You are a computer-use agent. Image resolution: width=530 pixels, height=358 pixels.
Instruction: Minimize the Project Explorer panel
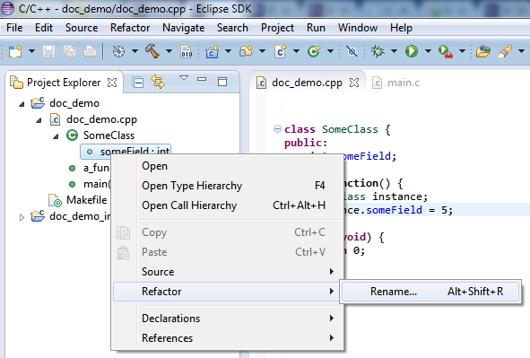(202, 79)
